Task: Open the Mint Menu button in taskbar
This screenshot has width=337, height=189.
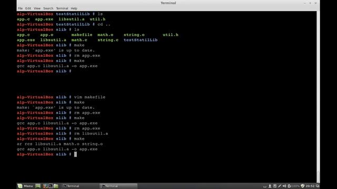Action: (x=25, y=186)
